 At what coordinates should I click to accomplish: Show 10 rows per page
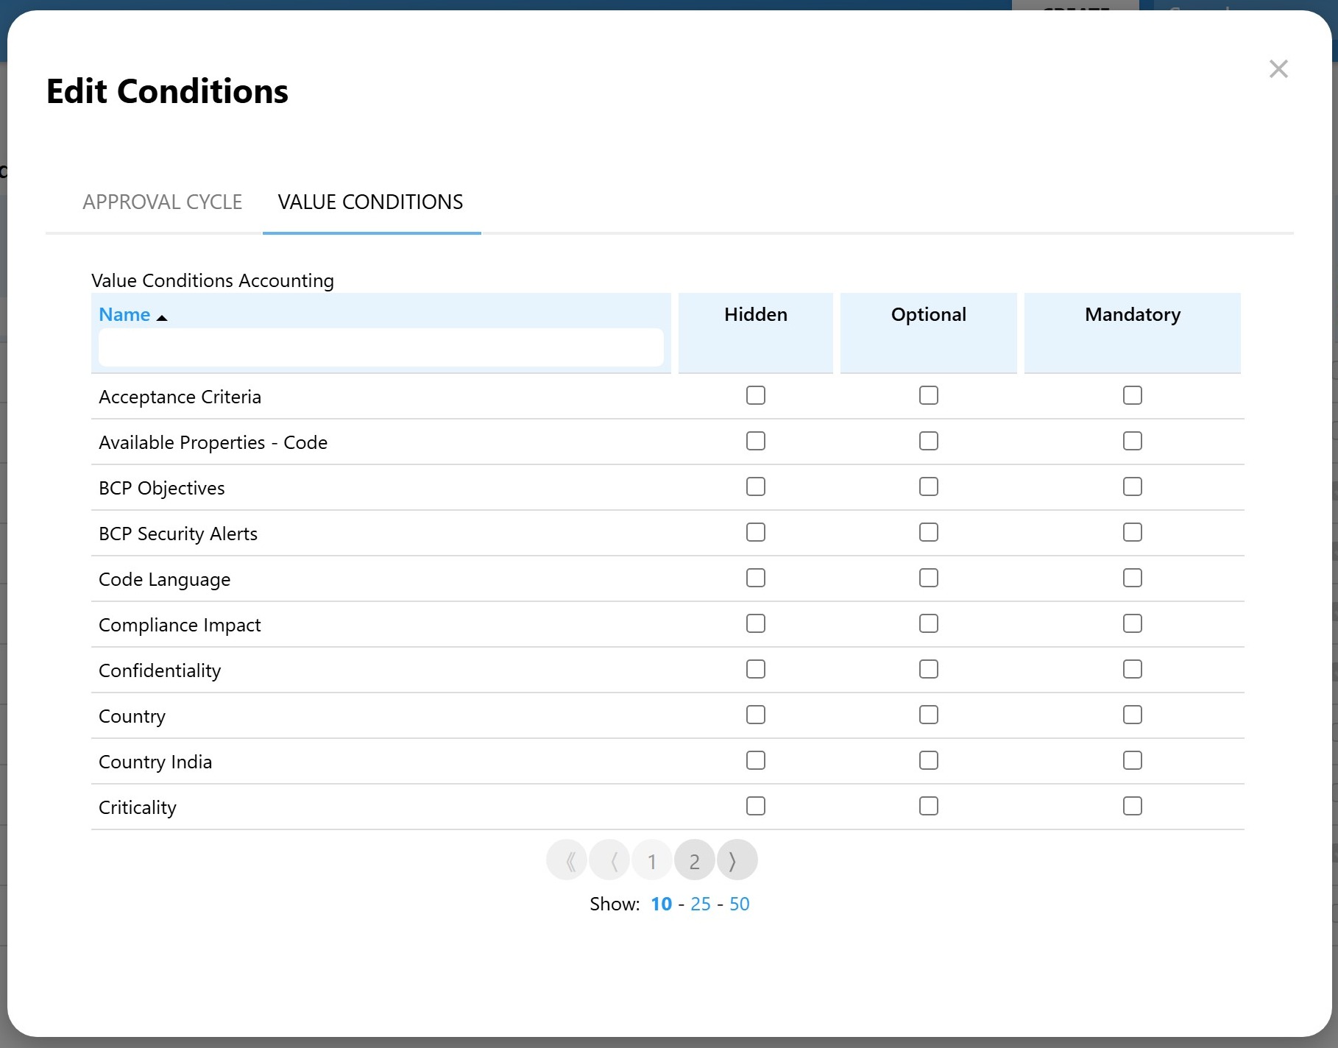(x=661, y=904)
